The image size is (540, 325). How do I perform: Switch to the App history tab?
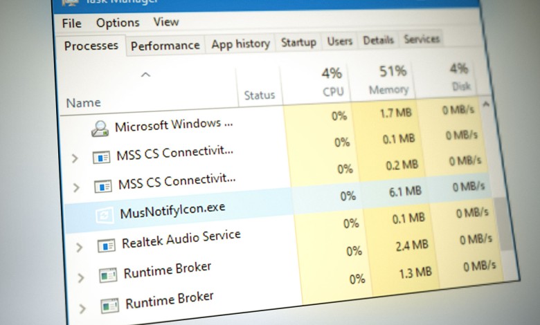(x=240, y=44)
